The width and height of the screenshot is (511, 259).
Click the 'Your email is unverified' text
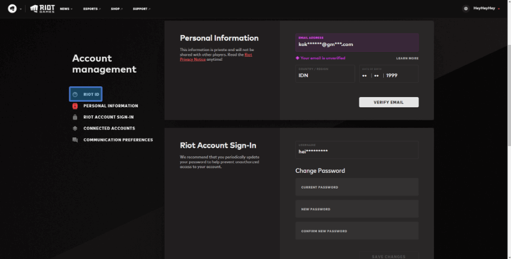point(322,58)
